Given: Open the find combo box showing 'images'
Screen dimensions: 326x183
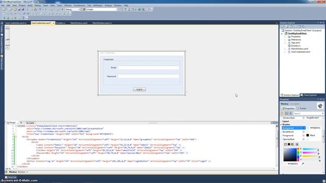Looking at the screenshot, I should coord(102,9).
